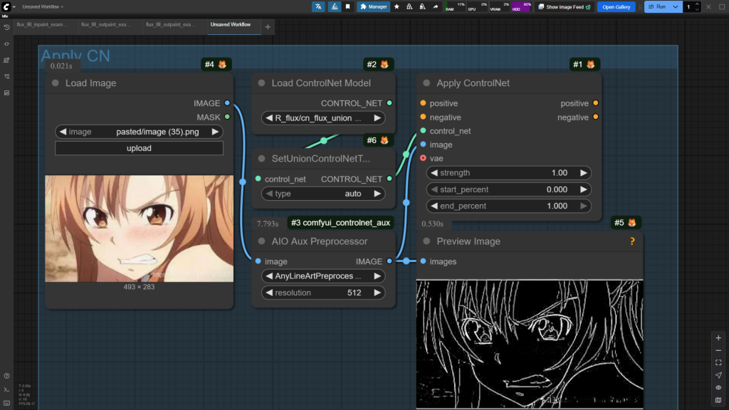Toggle link visibility eye icon
Viewport: 729px width, 410px height.
pyautogui.click(x=718, y=387)
